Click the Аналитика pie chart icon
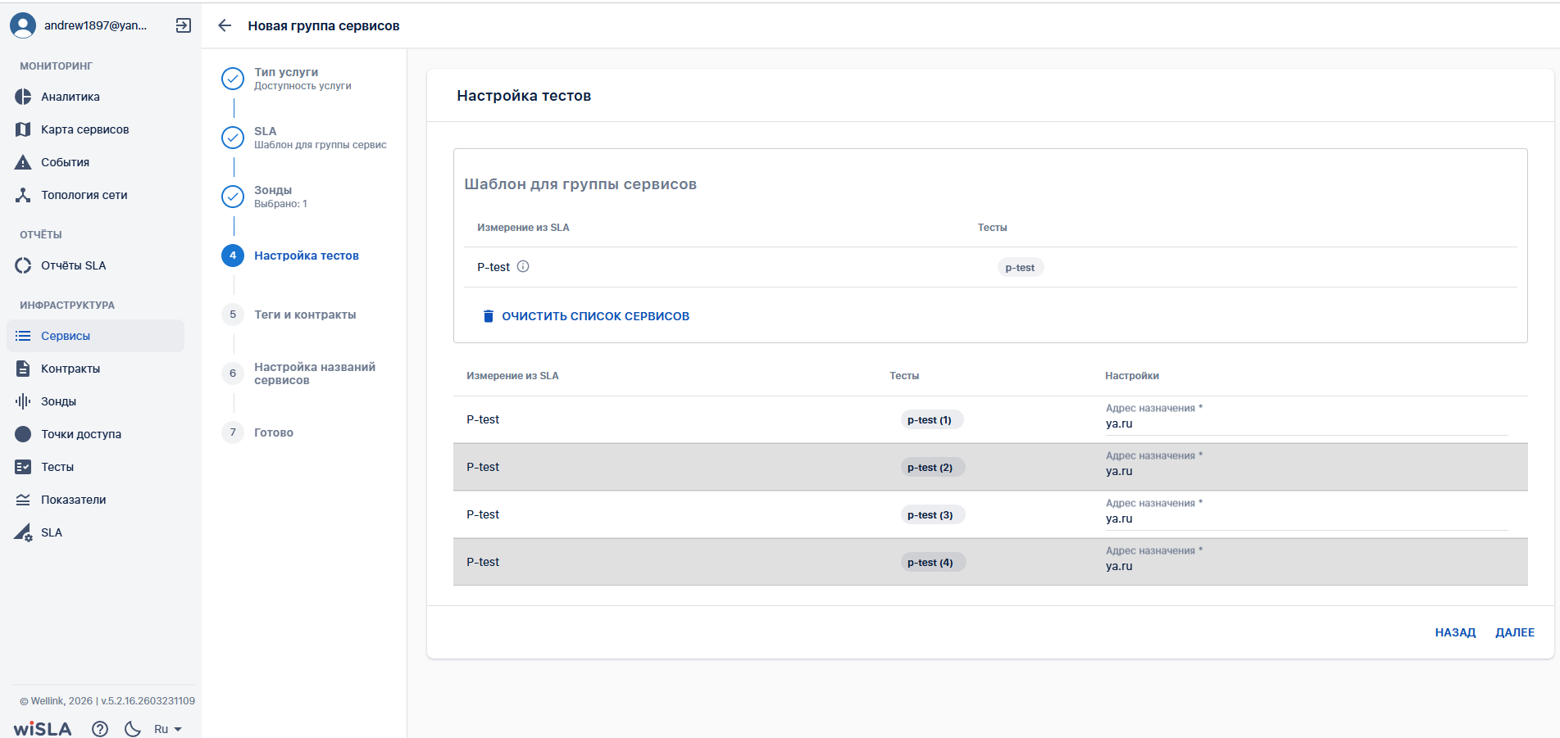This screenshot has height=738, width=1560. (23, 97)
